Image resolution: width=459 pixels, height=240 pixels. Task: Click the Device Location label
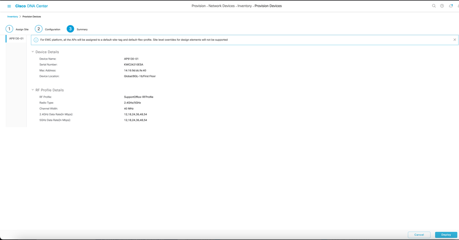pos(49,76)
